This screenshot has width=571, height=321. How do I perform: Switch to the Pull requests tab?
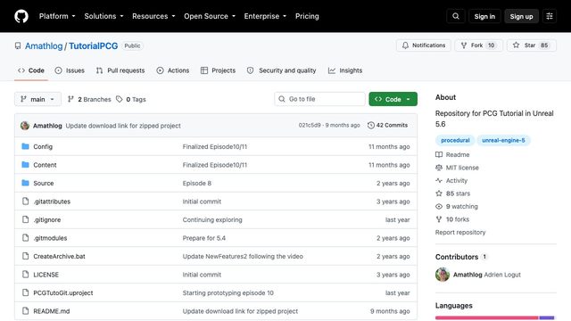coord(120,70)
